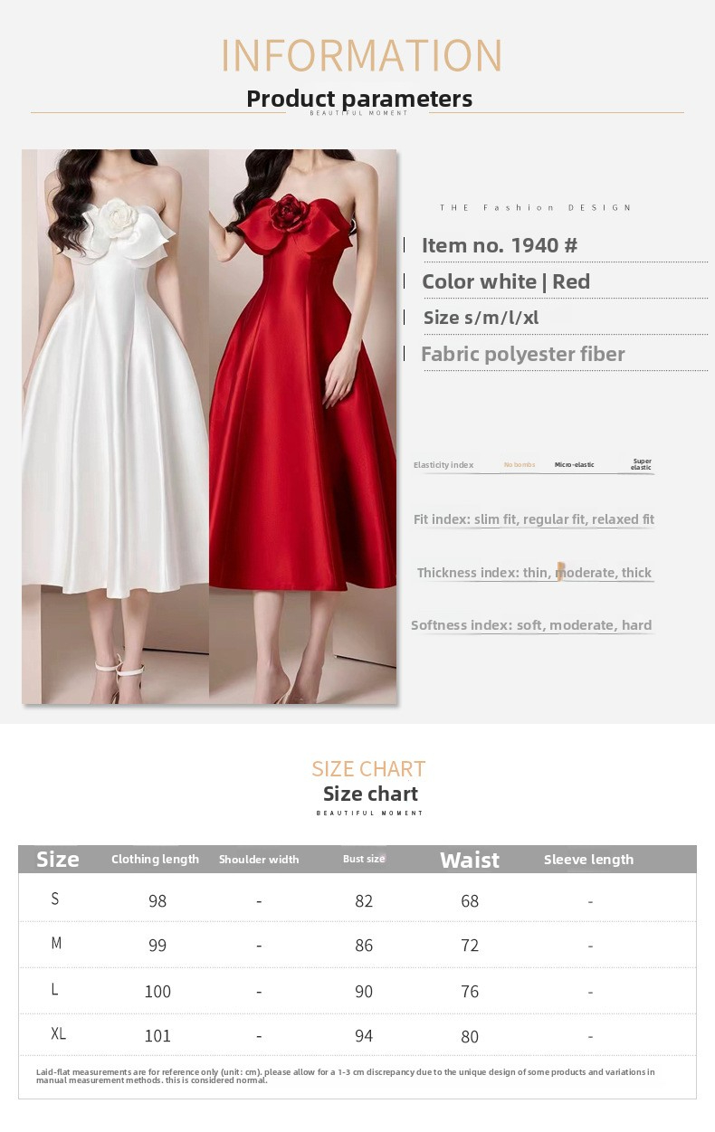Click the Fit index text row
The width and height of the screenshot is (715, 1132).
(534, 519)
